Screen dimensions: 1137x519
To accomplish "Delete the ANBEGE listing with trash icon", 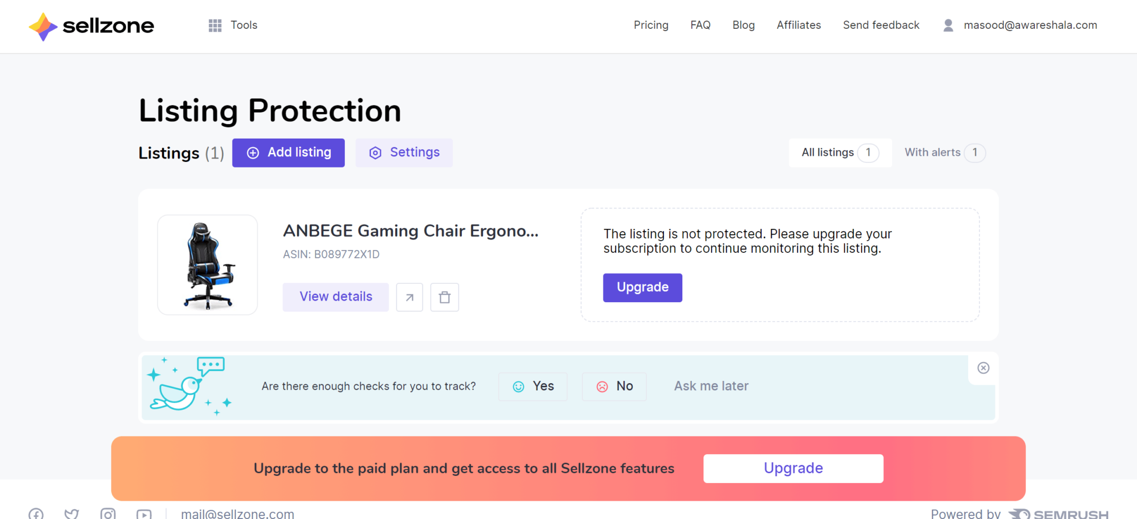I will click(x=445, y=297).
